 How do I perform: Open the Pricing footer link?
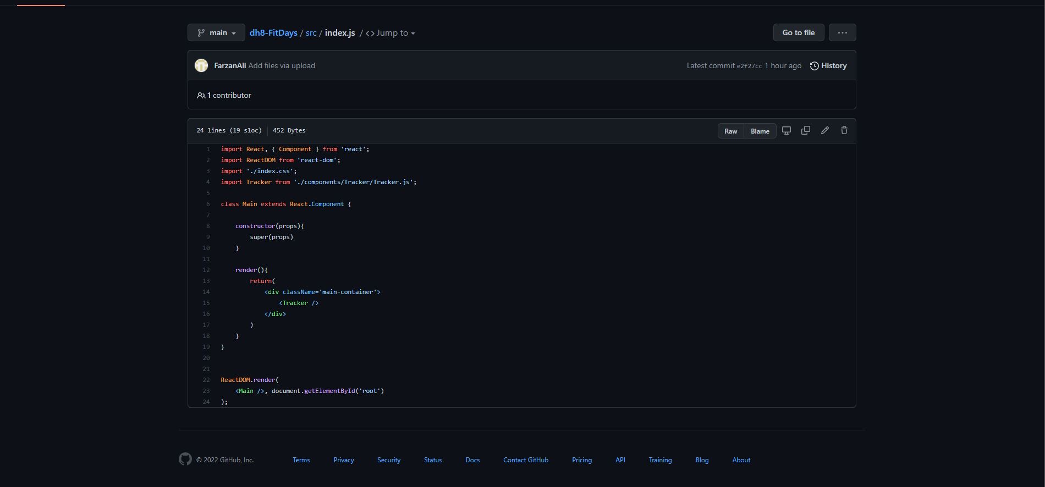tap(582, 460)
